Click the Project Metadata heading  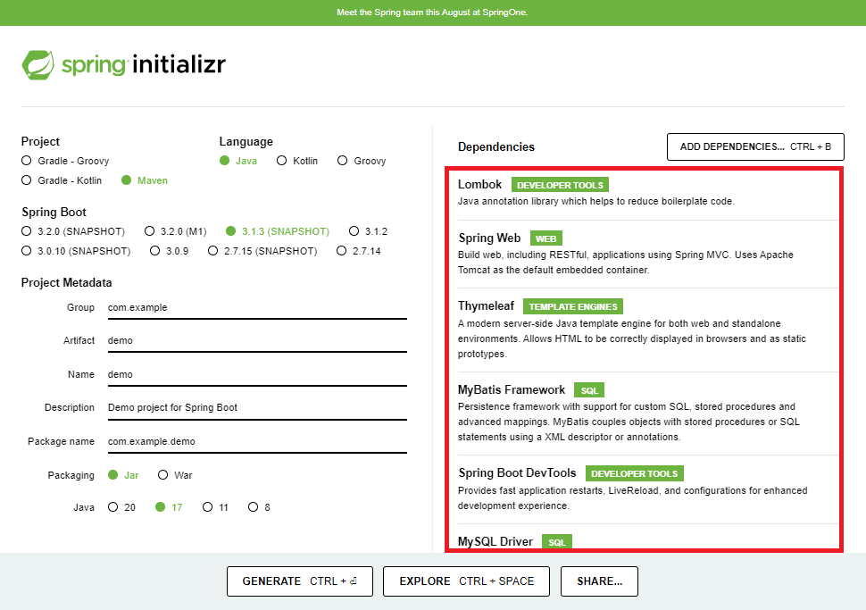[x=66, y=283]
